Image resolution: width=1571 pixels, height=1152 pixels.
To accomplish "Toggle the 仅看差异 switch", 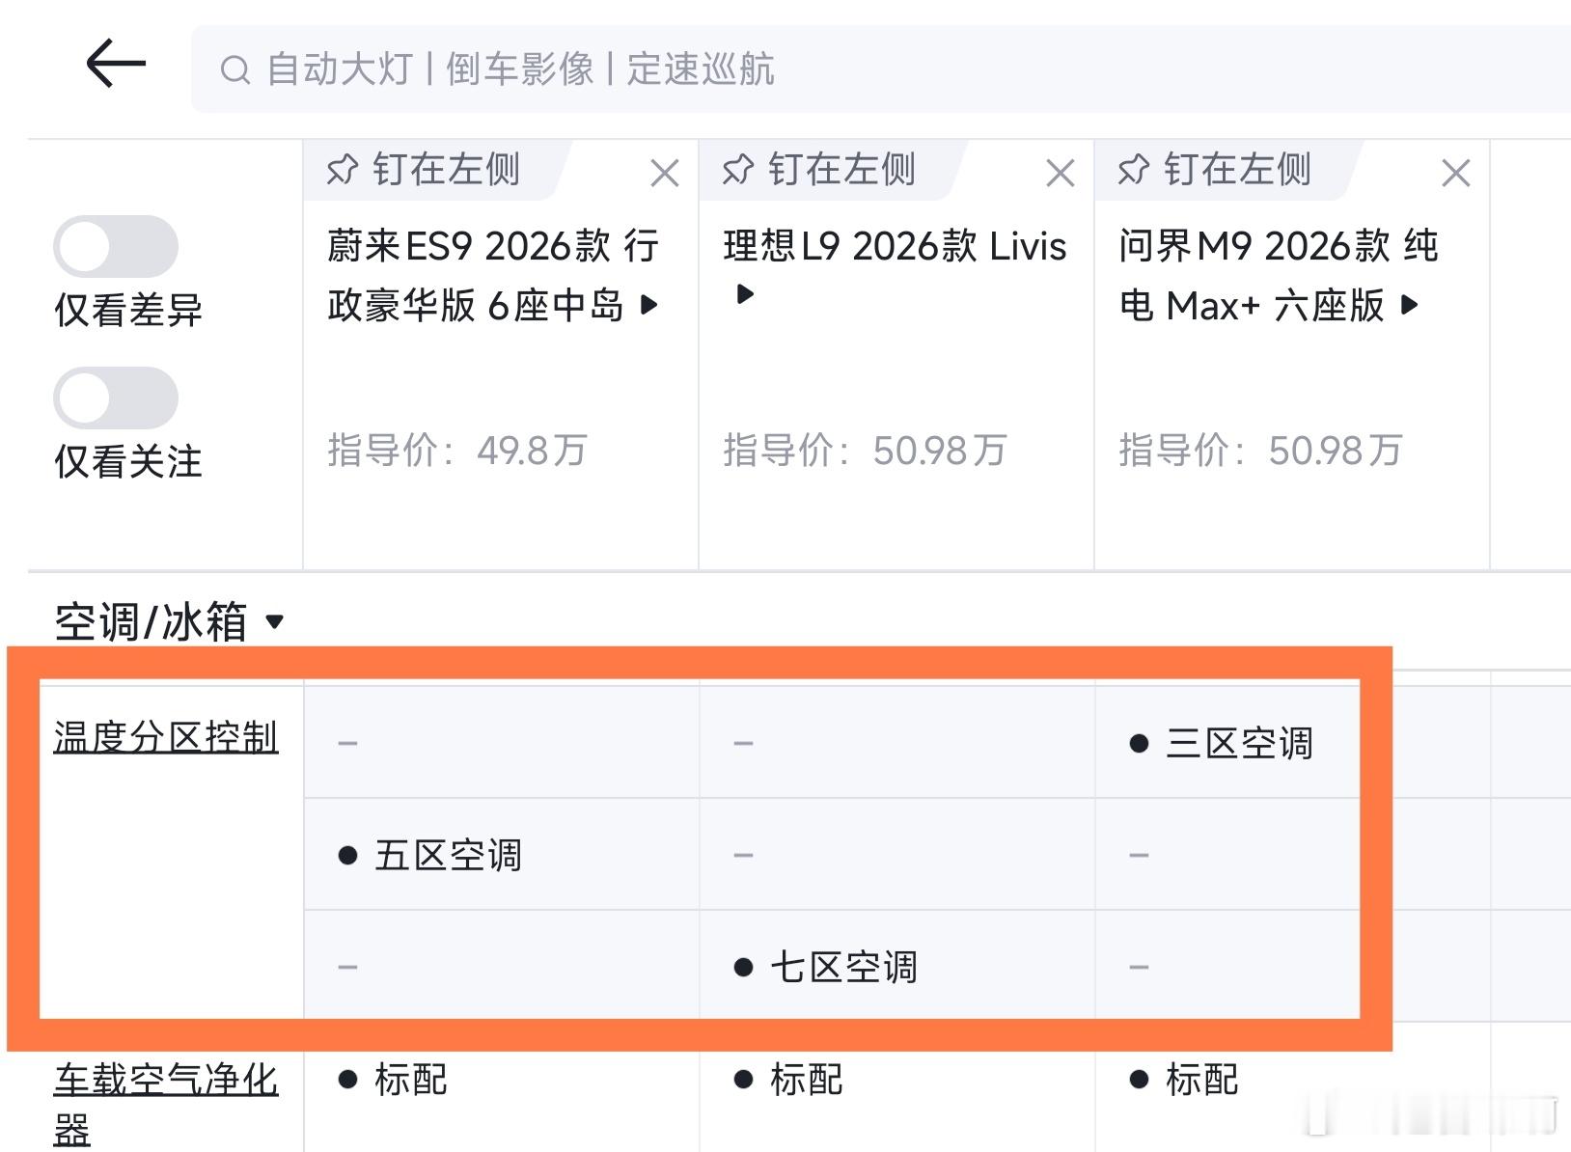I will pos(116,247).
